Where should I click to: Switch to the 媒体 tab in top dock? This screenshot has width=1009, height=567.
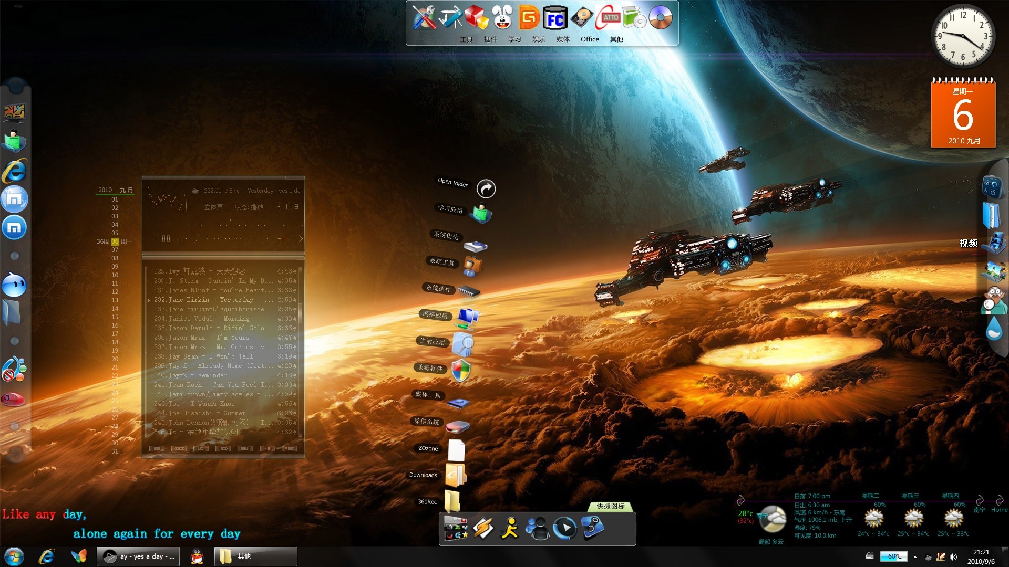click(563, 39)
